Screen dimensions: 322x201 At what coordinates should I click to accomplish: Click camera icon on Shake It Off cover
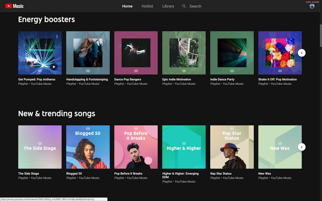click(x=280, y=71)
